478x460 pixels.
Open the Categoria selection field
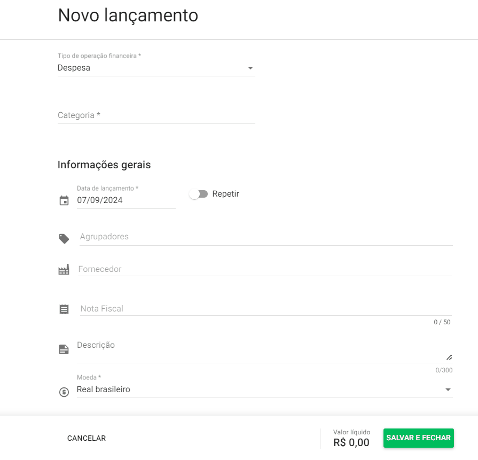click(155, 115)
